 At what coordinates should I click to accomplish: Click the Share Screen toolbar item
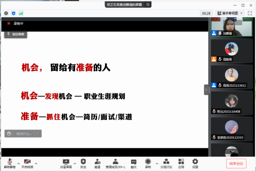(66, 164)
